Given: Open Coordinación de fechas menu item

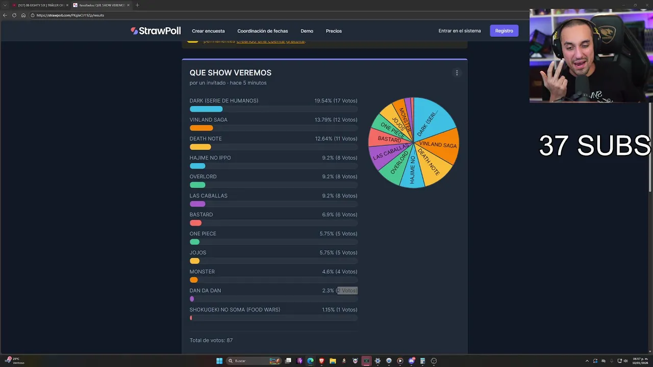Looking at the screenshot, I should tap(263, 31).
